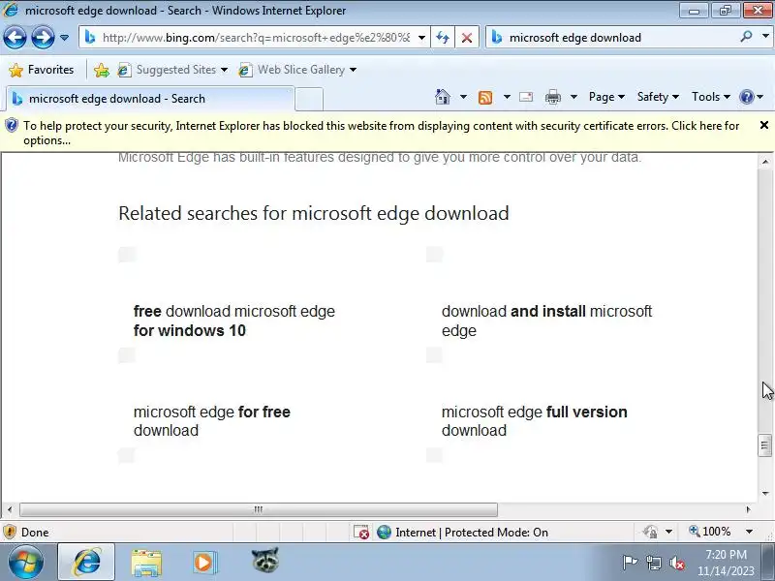Click the blocked content icon in status bar
775x581 pixels.
361,532
